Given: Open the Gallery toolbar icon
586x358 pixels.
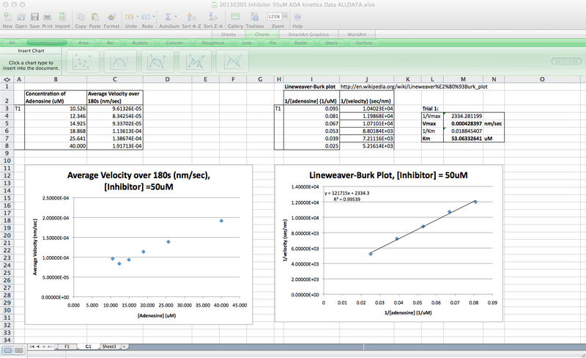Looking at the screenshot, I should pyautogui.click(x=235, y=15).
